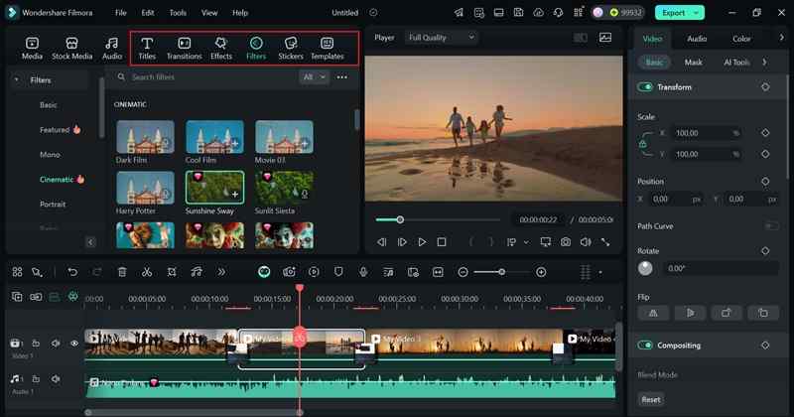The width and height of the screenshot is (794, 417).
Task: Enable the Path Curve switch
Action: [771, 226]
